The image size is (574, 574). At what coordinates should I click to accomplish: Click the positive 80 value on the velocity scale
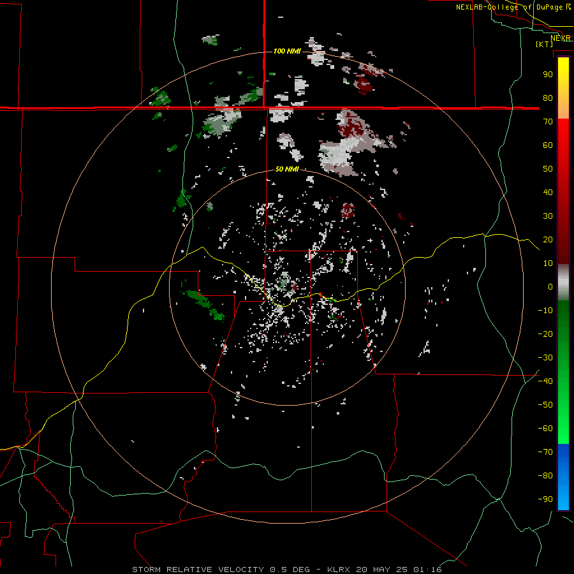[x=548, y=98]
